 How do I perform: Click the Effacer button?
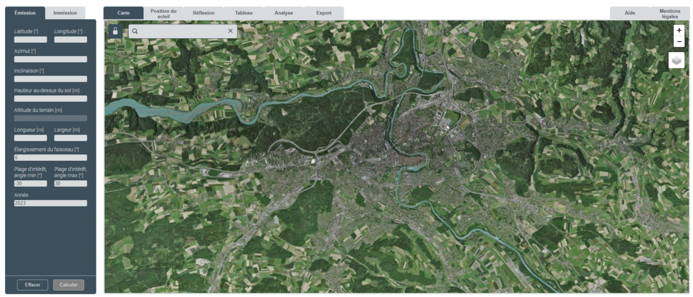[33, 285]
